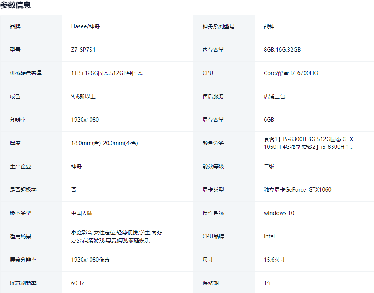Select the '成色' label
Image resolution: width=374 pixels, height=293 pixels.
(15, 96)
